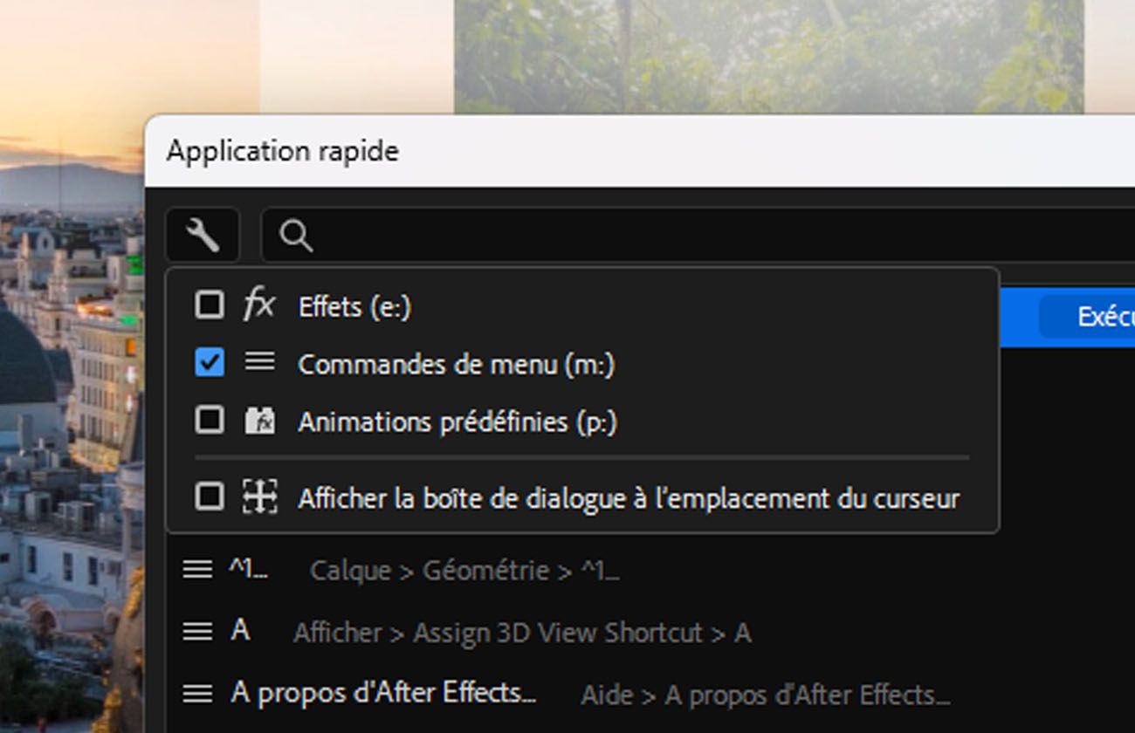Viewport: 1135px width, 733px height.
Task: Choose Commandes de menu (m:) label
Action: pyautogui.click(x=456, y=365)
